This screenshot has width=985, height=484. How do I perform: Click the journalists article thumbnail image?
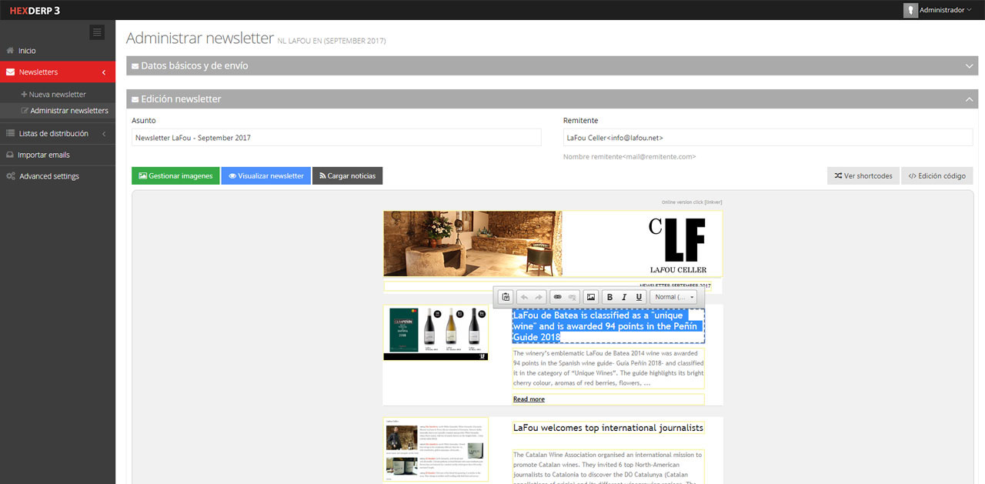[436, 449]
